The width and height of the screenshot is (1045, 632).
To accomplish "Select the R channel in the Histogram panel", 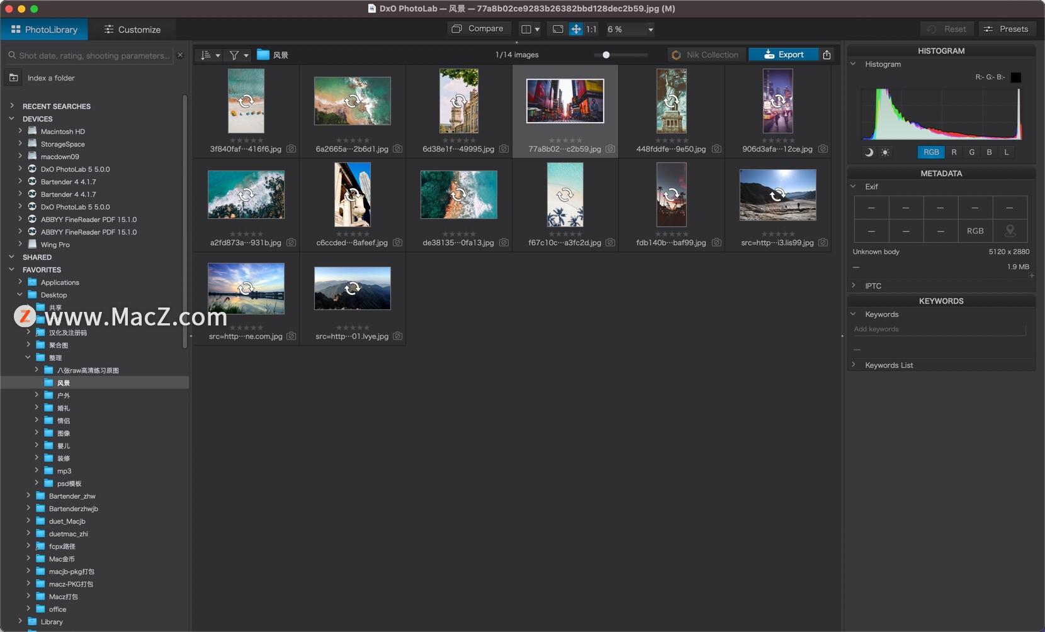I will click(954, 152).
